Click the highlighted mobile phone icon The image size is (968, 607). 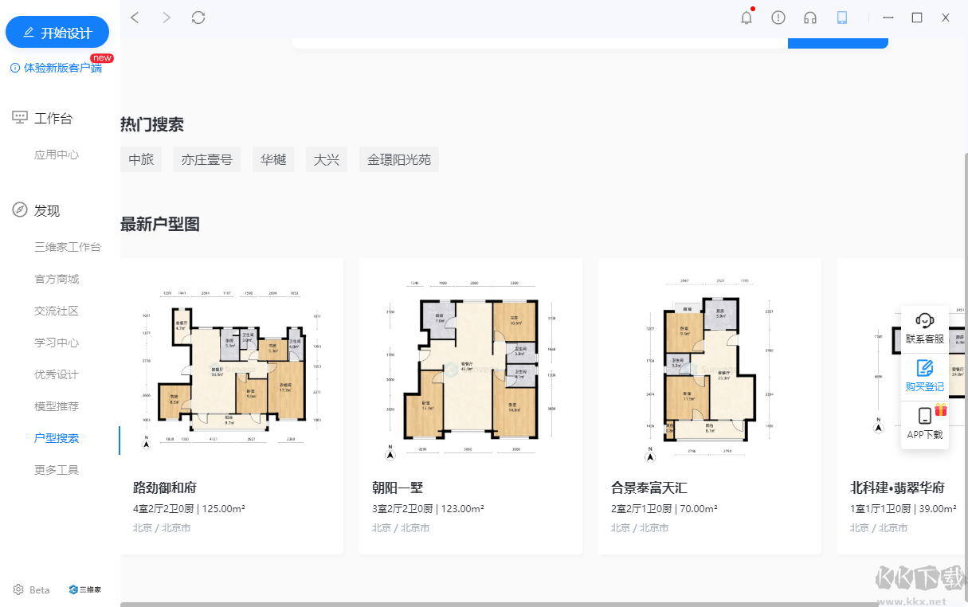pyautogui.click(x=842, y=17)
